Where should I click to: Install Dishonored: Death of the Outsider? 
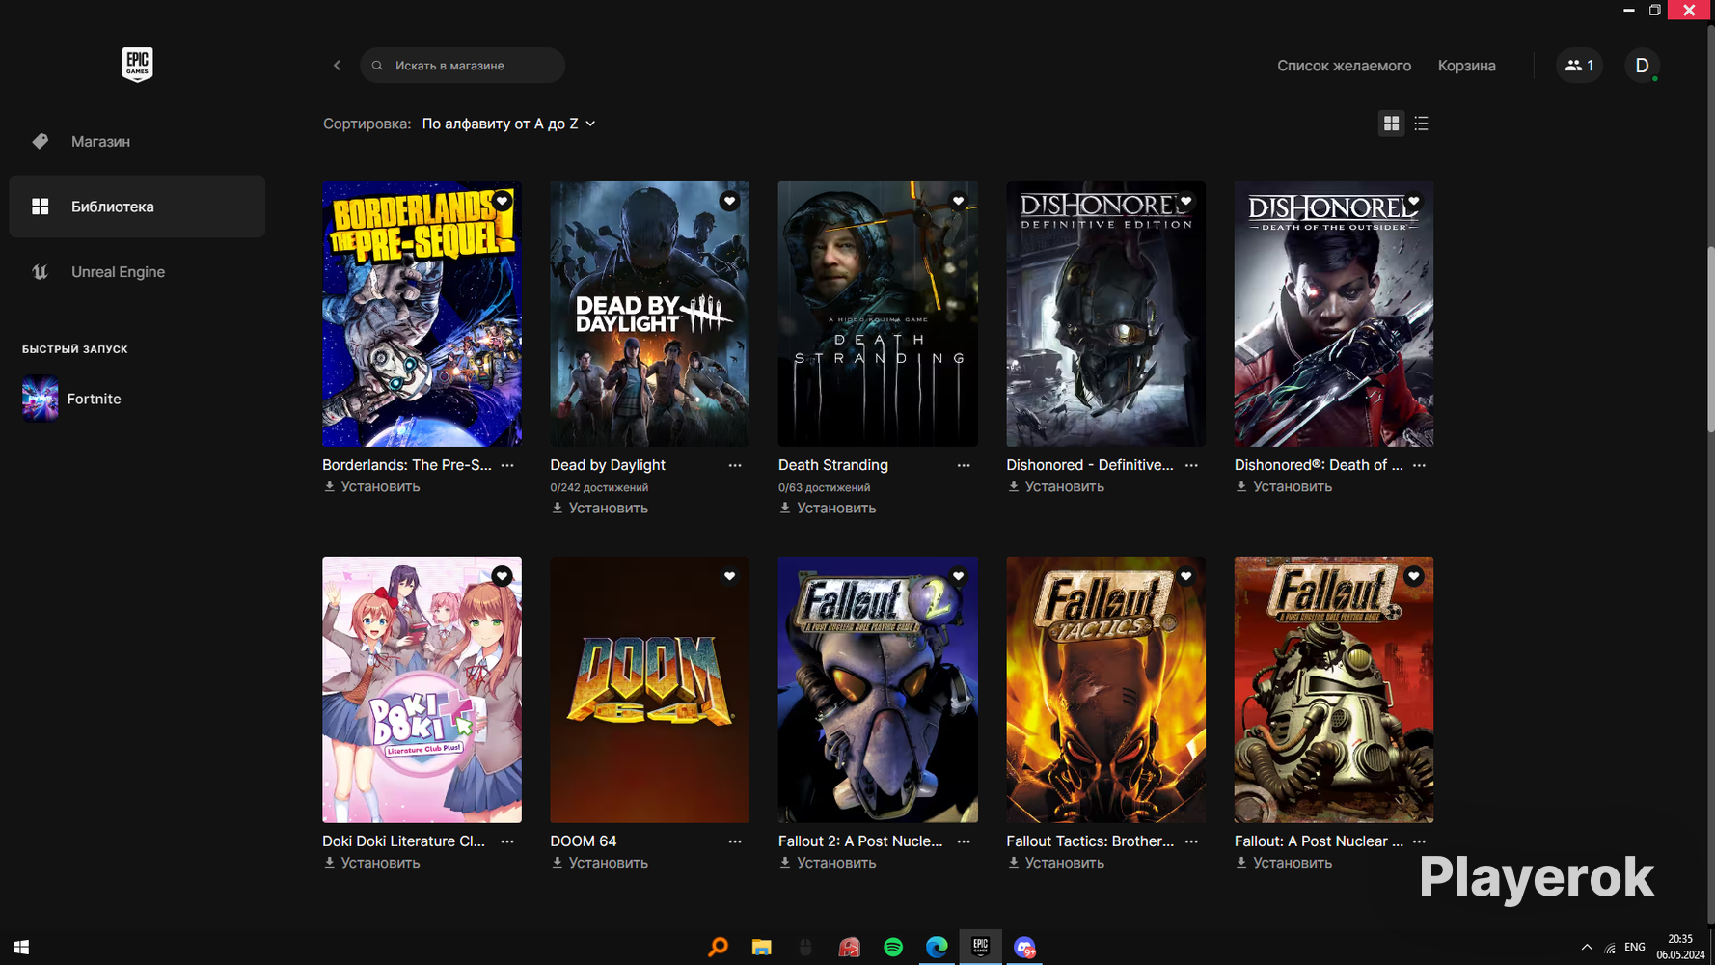(x=1284, y=486)
